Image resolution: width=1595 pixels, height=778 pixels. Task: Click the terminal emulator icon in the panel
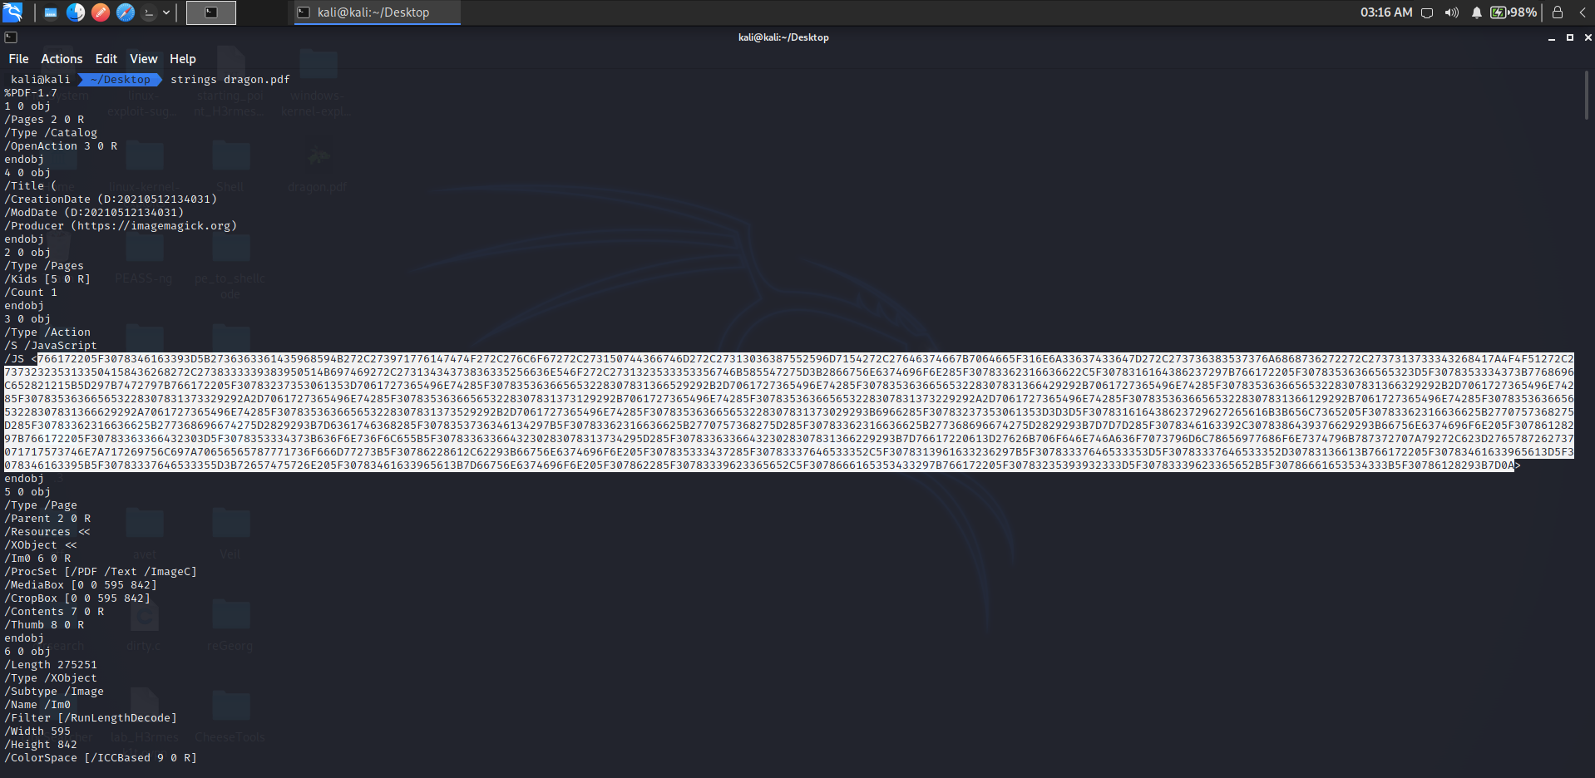pos(148,12)
